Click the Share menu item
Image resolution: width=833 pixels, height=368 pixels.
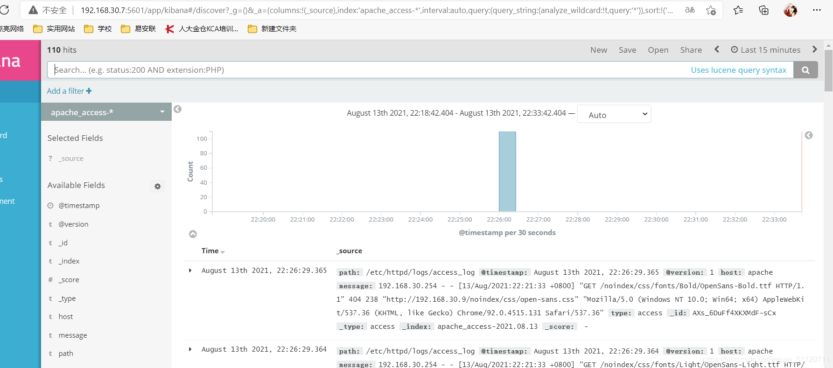691,50
